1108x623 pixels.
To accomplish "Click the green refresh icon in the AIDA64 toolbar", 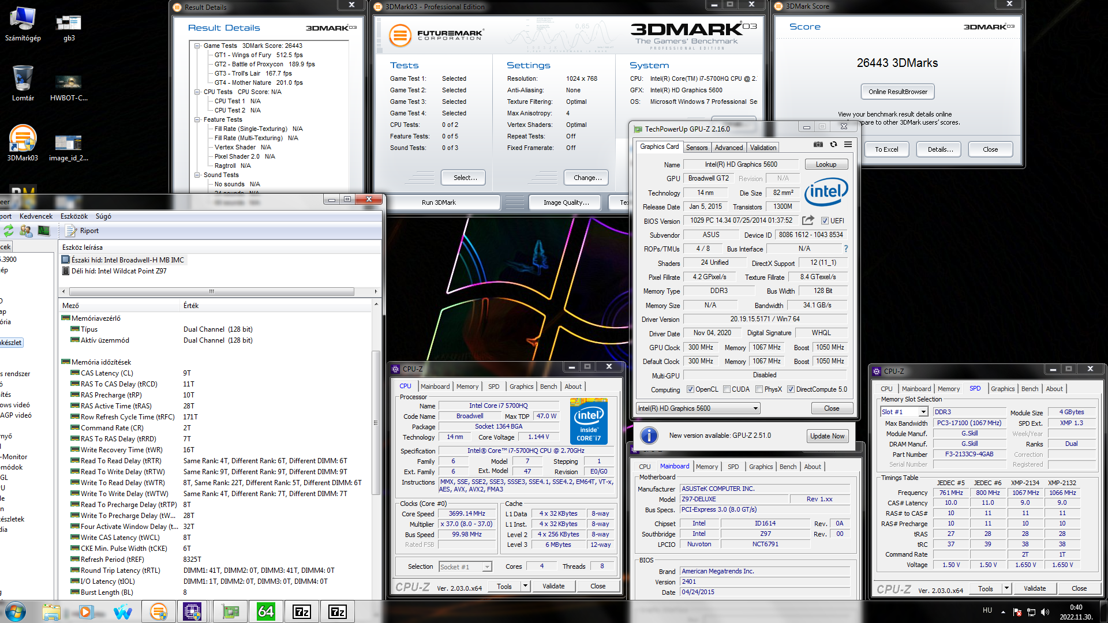I will click(8, 231).
